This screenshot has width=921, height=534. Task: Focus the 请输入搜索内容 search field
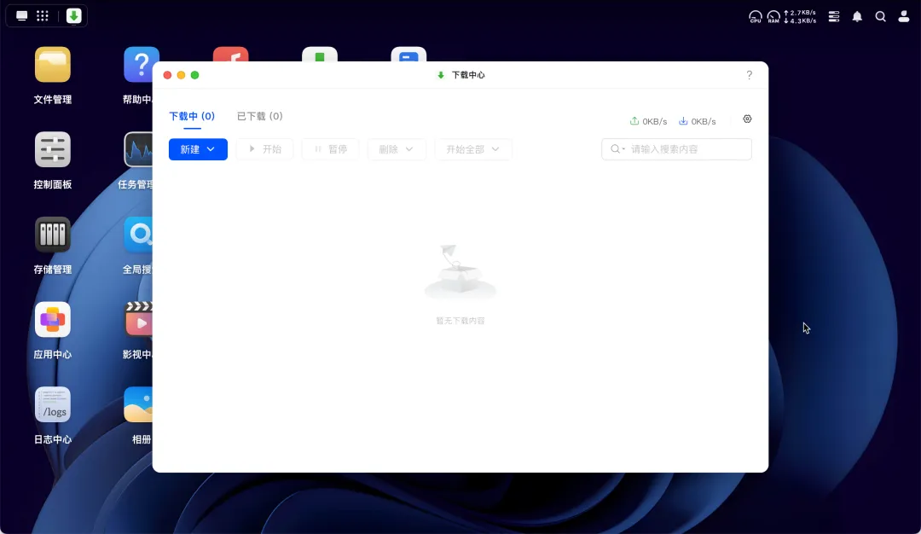pos(676,149)
